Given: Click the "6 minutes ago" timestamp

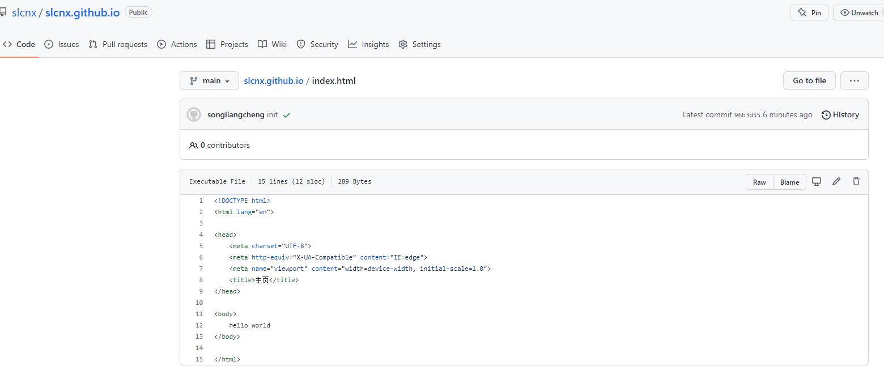Looking at the screenshot, I should point(788,114).
